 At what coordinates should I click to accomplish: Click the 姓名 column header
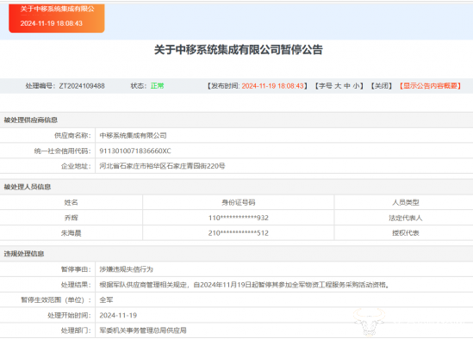(72, 202)
